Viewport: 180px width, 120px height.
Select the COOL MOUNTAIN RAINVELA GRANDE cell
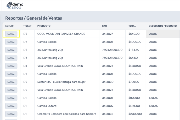point(61,34)
